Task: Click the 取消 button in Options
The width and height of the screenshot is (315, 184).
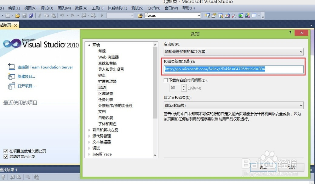Action: 291,167
